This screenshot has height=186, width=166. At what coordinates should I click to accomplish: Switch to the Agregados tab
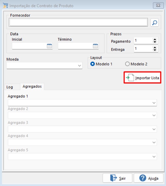pyautogui.click(x=32, y=86)
